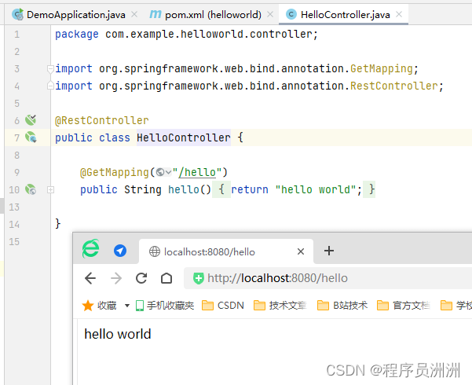Open the URL globe dropdown in @GetMapping
This screenshot has height=385, width=472.
click(x=164, y=173)
